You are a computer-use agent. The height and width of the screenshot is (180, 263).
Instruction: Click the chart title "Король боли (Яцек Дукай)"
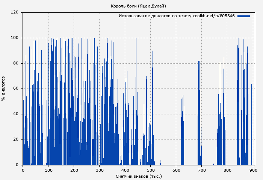coord(138,6)
